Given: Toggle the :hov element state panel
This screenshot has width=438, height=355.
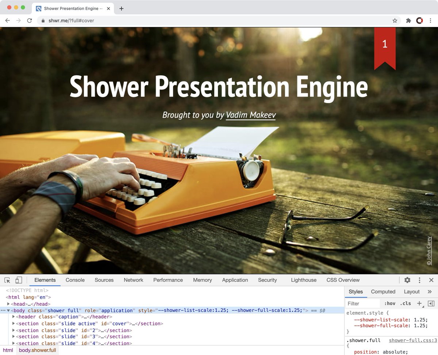Looking at the screenshot, I should tap(390, 304).
